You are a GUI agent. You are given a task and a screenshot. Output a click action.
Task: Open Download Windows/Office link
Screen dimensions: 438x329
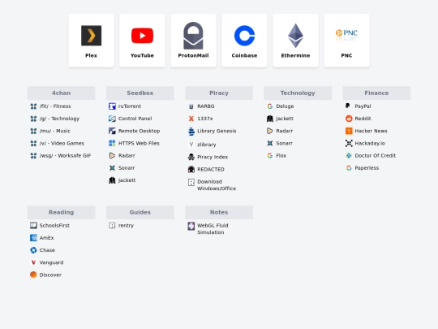tap(217, 185)
